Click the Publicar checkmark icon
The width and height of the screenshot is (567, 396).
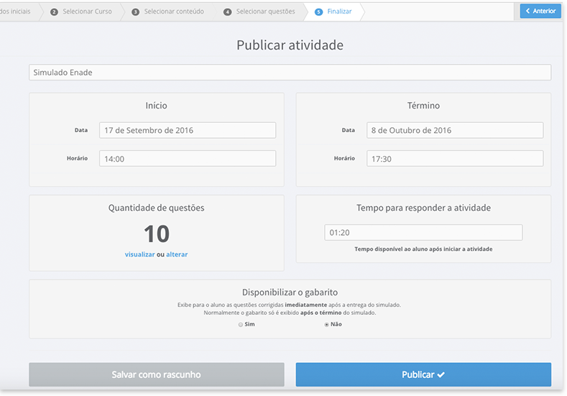(x=441, y=375)
